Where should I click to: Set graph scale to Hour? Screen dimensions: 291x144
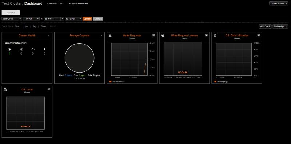[x=26, y=26]
